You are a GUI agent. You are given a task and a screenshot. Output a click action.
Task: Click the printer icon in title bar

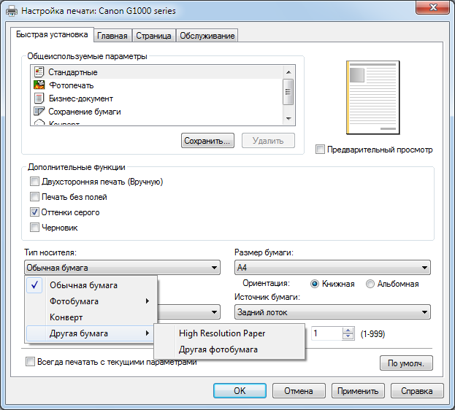[x=12, y=11]
